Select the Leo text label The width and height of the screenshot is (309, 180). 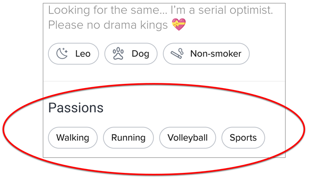(x=83, y=54)
